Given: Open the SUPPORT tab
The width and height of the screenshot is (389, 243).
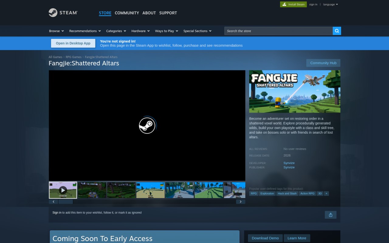Looking at the screenshot, I should [x=168, y=13].
